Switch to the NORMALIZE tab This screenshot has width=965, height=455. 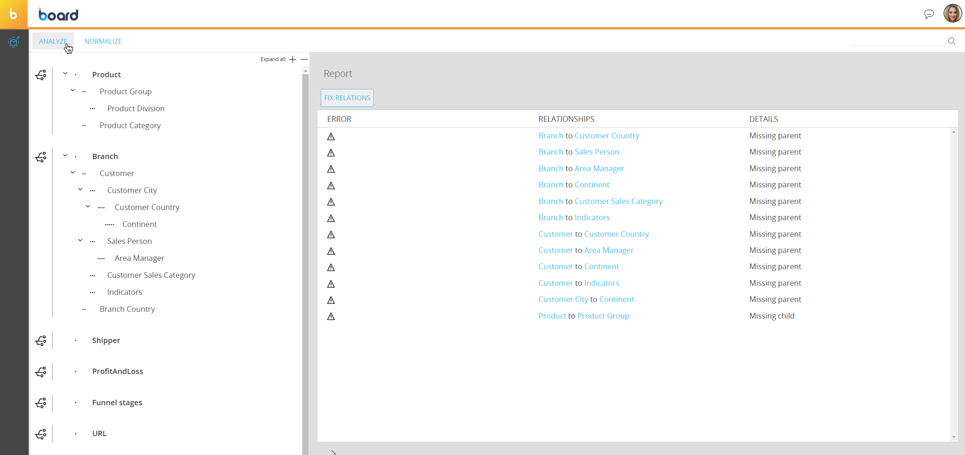pyautogui.click(x=103, y=41)
